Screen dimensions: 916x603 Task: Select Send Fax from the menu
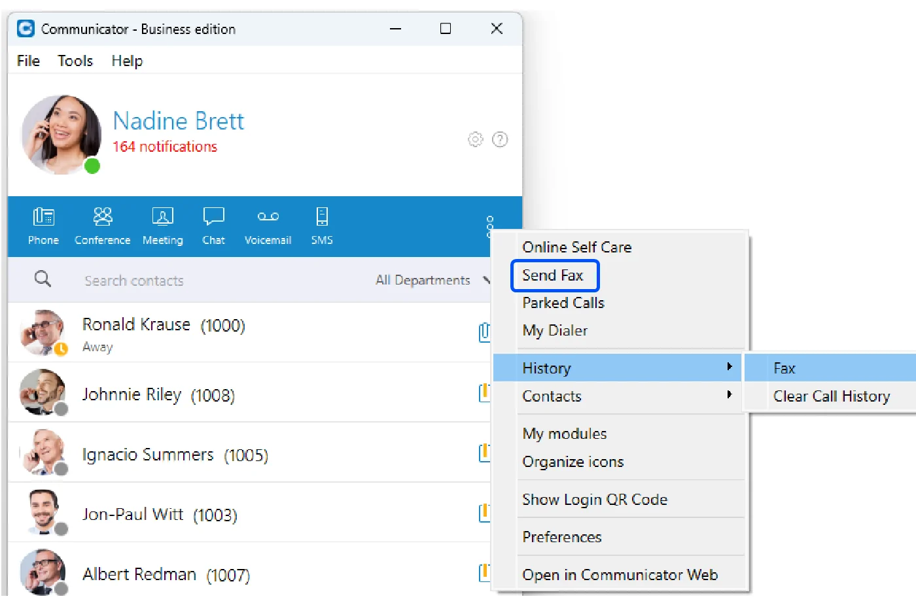click(x=554, y=275)
